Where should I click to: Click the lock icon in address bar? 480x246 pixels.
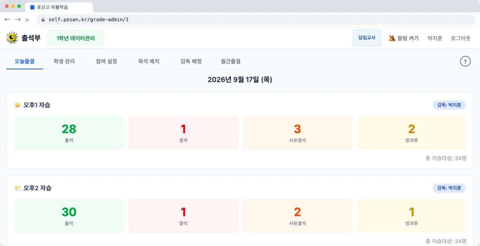(x=43, y=19)
